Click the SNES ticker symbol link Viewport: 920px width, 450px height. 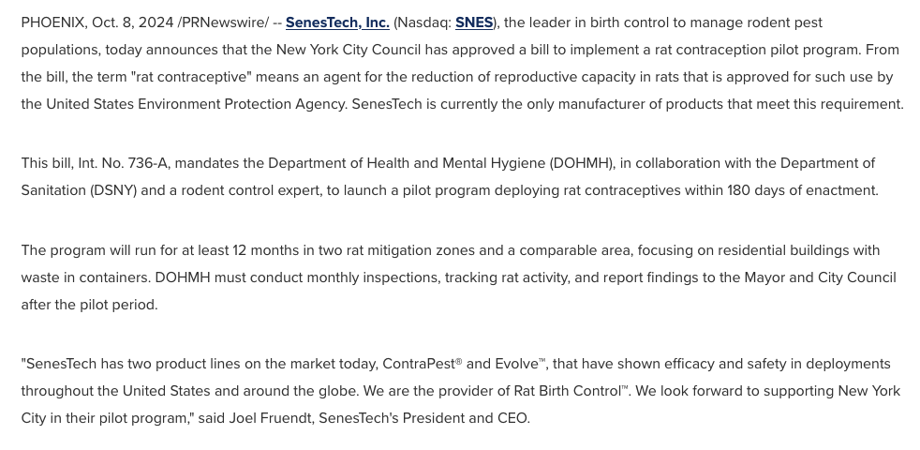474,22
